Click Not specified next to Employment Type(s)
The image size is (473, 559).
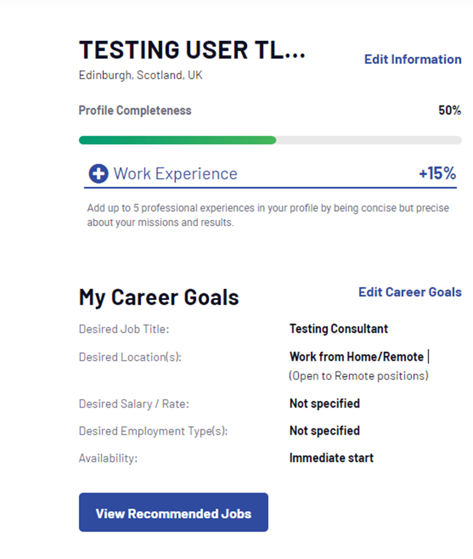pos(325,431)
